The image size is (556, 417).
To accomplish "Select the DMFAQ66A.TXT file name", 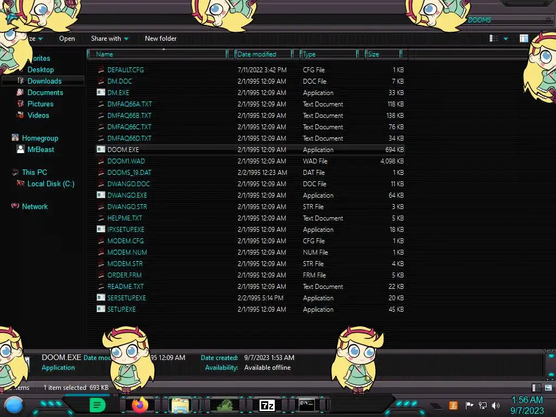I will pyautogui.click(x=129, y=104).
